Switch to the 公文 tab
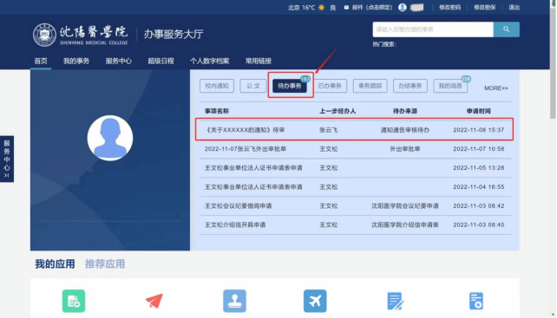 point(253,86)
